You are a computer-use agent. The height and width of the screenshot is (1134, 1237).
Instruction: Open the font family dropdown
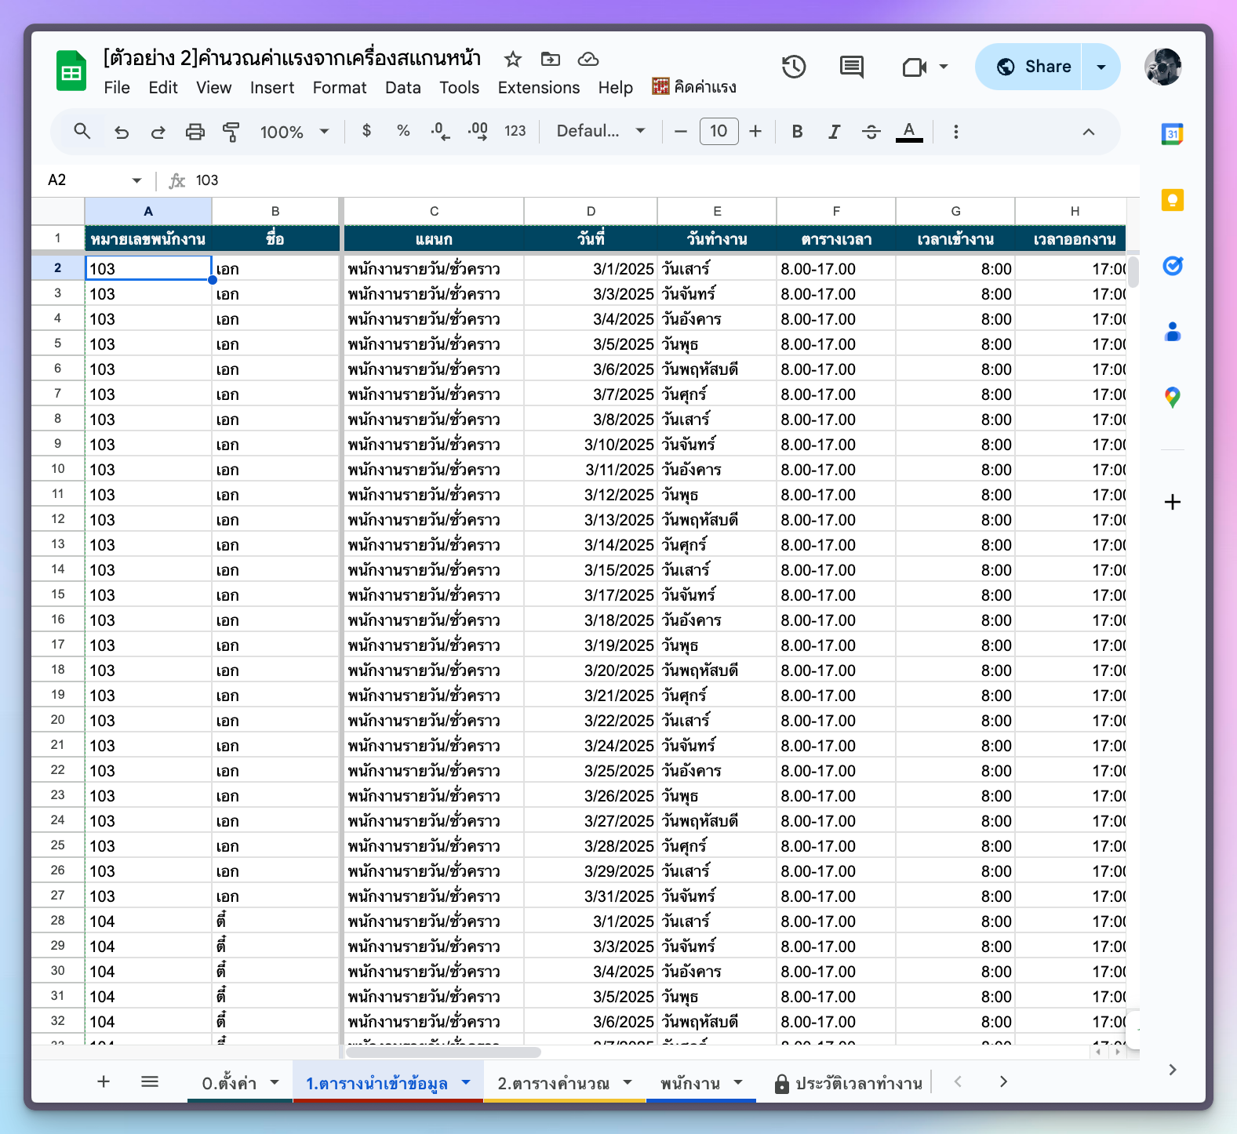point(600,132)
